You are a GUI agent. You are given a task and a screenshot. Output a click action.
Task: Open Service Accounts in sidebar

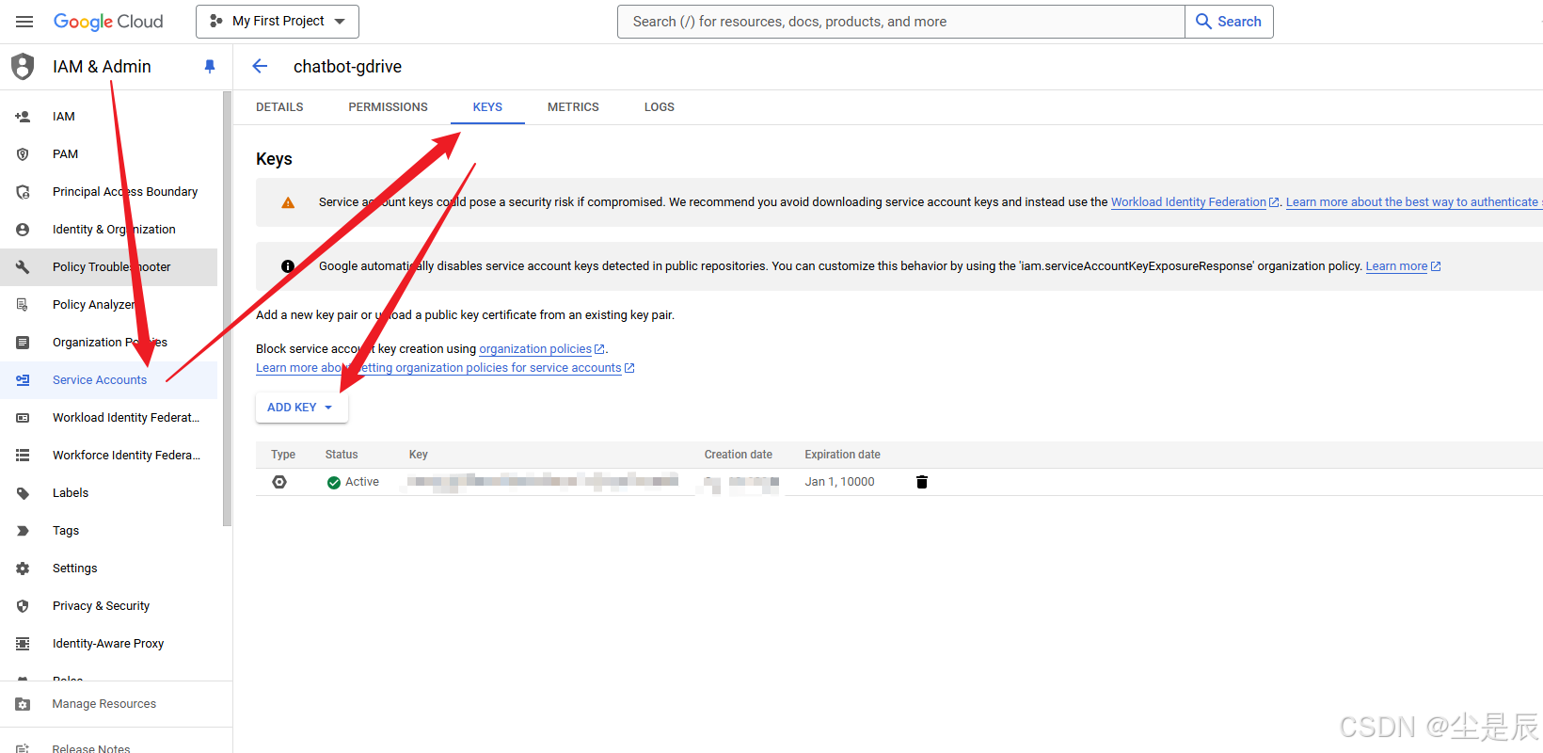pyautogui.click(x=108, y=380)
